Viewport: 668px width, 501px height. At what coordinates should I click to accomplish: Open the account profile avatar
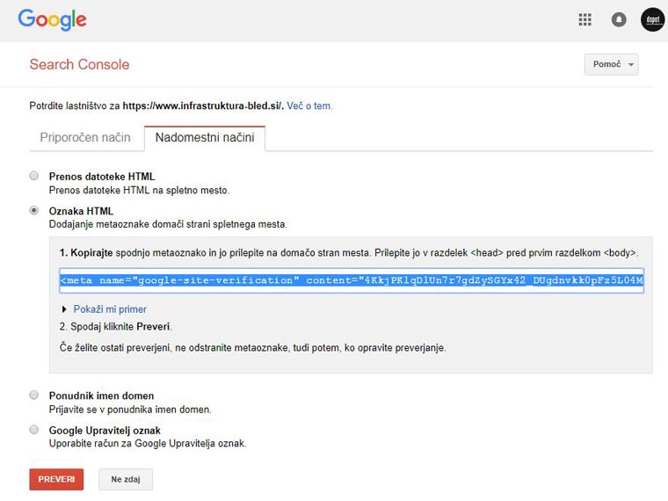click(x=653, y=19)
